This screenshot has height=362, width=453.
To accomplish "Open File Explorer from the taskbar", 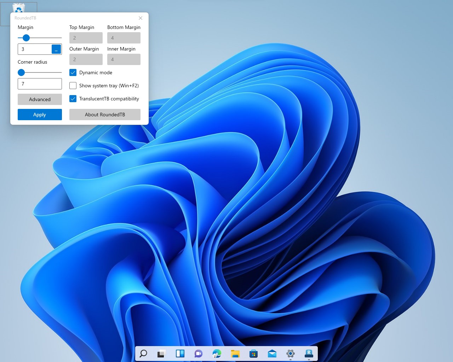I will point(235,353).
